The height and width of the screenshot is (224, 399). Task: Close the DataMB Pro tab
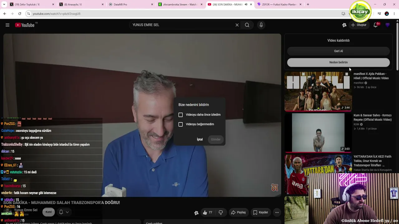(152, 5)
